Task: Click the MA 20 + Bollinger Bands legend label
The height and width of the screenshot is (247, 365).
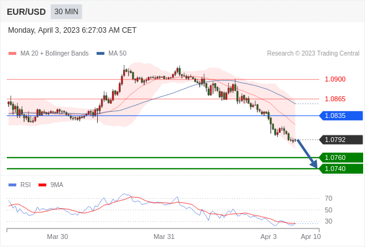Action: [x=54, y=54]
